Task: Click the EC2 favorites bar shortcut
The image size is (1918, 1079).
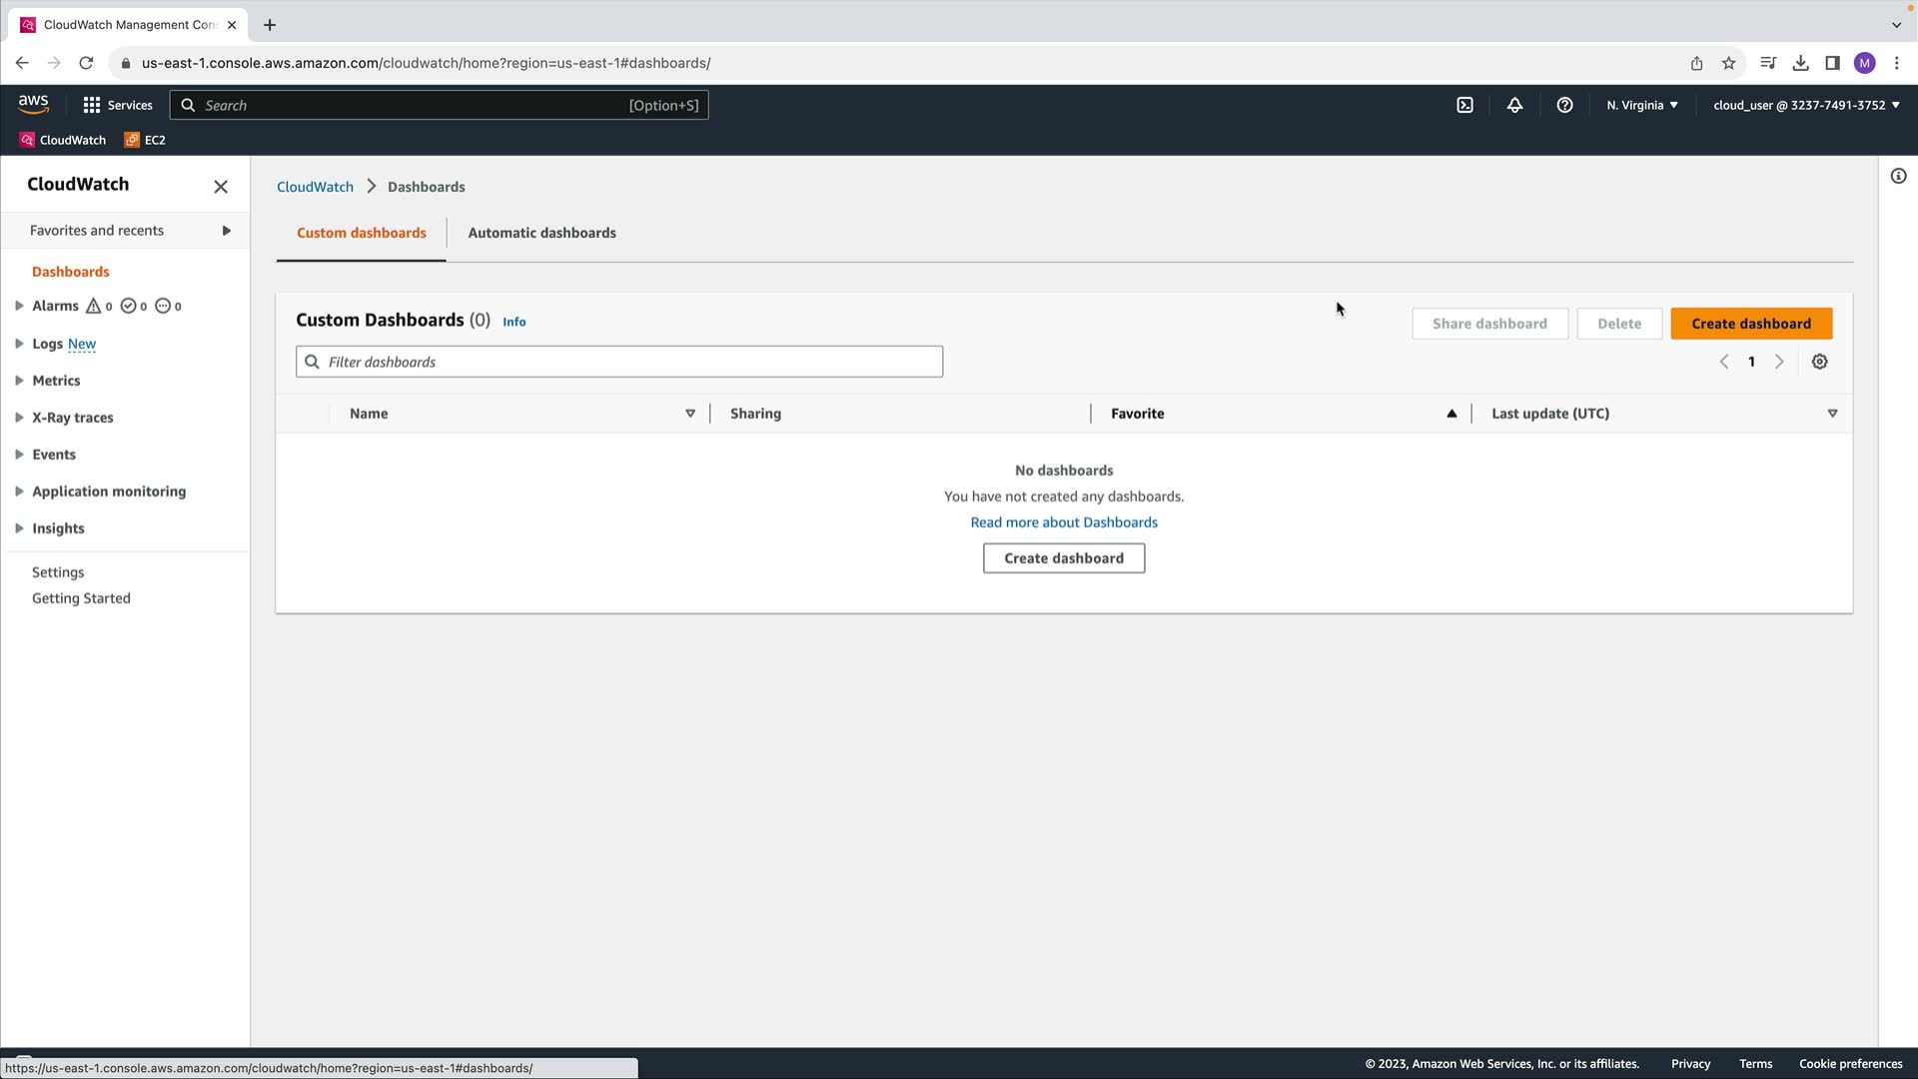Action: coord(145,140)
